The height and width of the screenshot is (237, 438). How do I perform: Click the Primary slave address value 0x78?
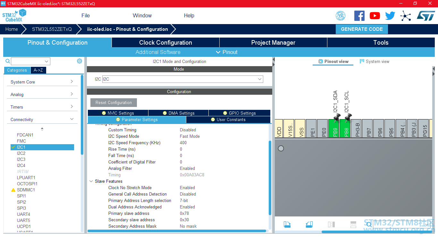pos(184,213)
